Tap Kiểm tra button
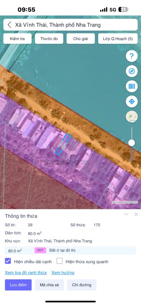This screenshot has height=305, width=141. point(17,39)
